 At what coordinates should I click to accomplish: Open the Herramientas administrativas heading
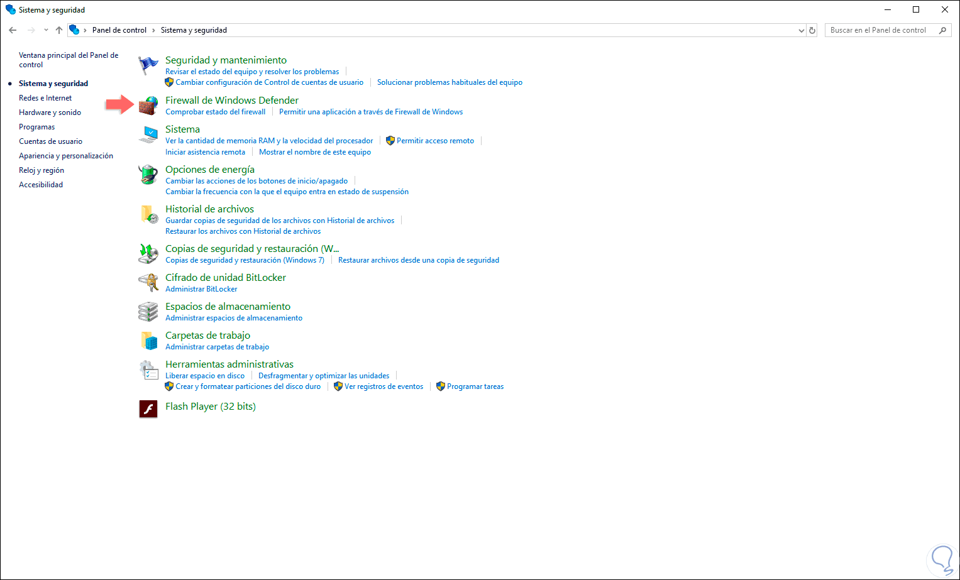(x=229, y=364)
